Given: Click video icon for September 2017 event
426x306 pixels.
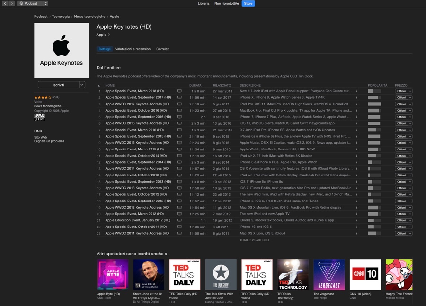Looking at the screenshot, I should coord(179,98).
